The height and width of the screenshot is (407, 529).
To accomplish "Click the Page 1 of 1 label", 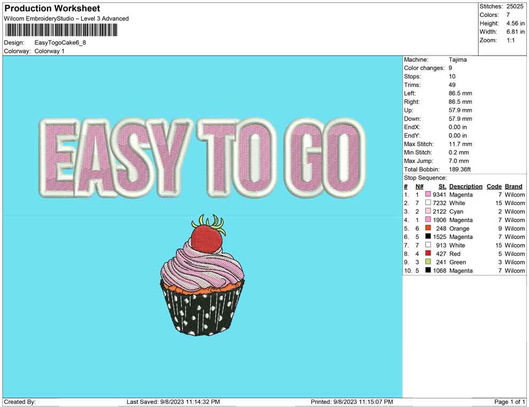I will 507,402.
